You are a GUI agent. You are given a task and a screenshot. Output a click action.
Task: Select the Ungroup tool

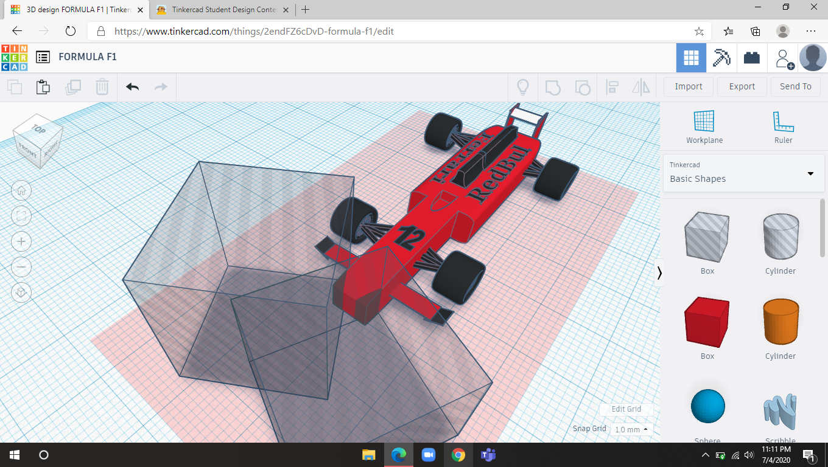click(x=583, y=87)
